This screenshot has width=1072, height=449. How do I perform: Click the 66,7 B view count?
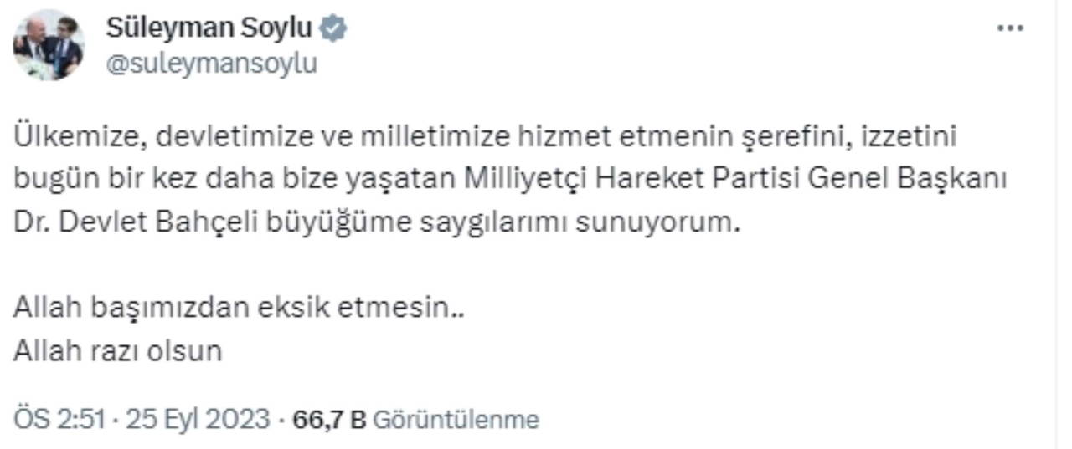pyautogui.click(x=328, y=419)
